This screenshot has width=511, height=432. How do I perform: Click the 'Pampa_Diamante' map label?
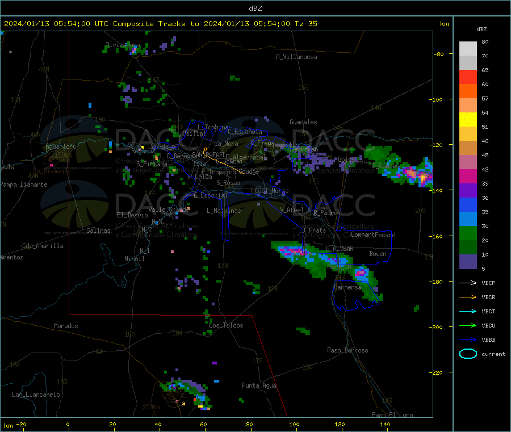click(23, 184)
